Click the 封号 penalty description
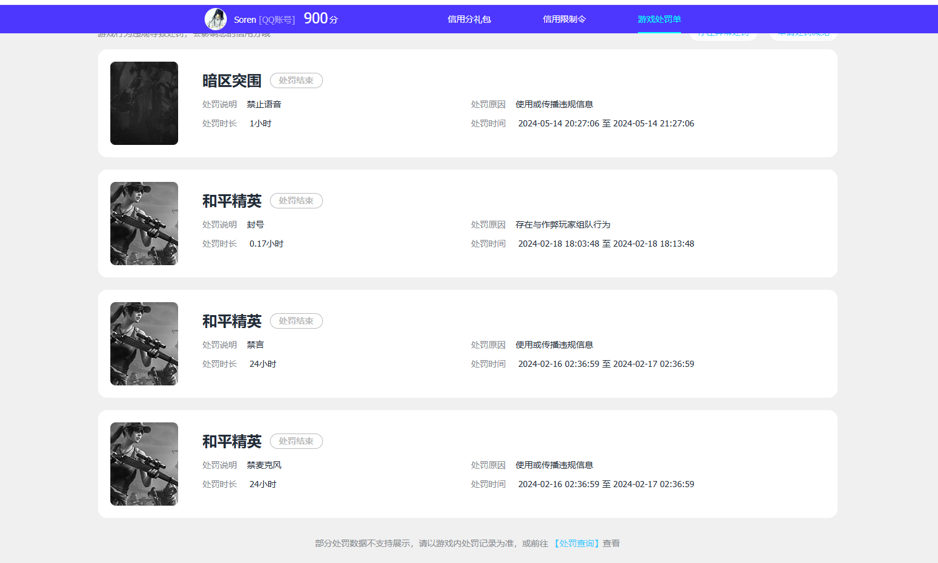This screenshot has width=938, height=563. (x=255, y=224)
